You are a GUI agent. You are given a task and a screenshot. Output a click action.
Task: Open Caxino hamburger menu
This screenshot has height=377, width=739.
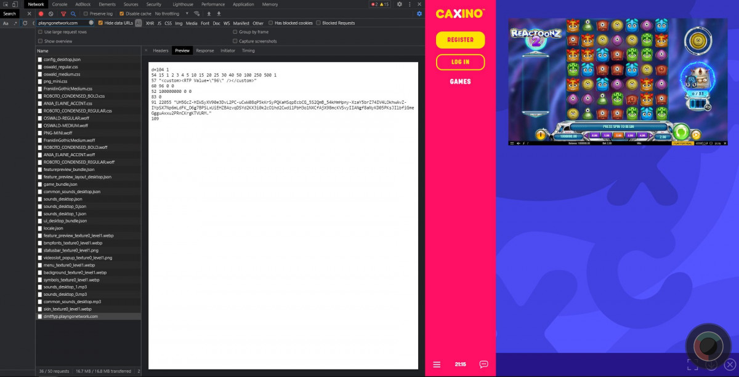click(x=437, y=364)
